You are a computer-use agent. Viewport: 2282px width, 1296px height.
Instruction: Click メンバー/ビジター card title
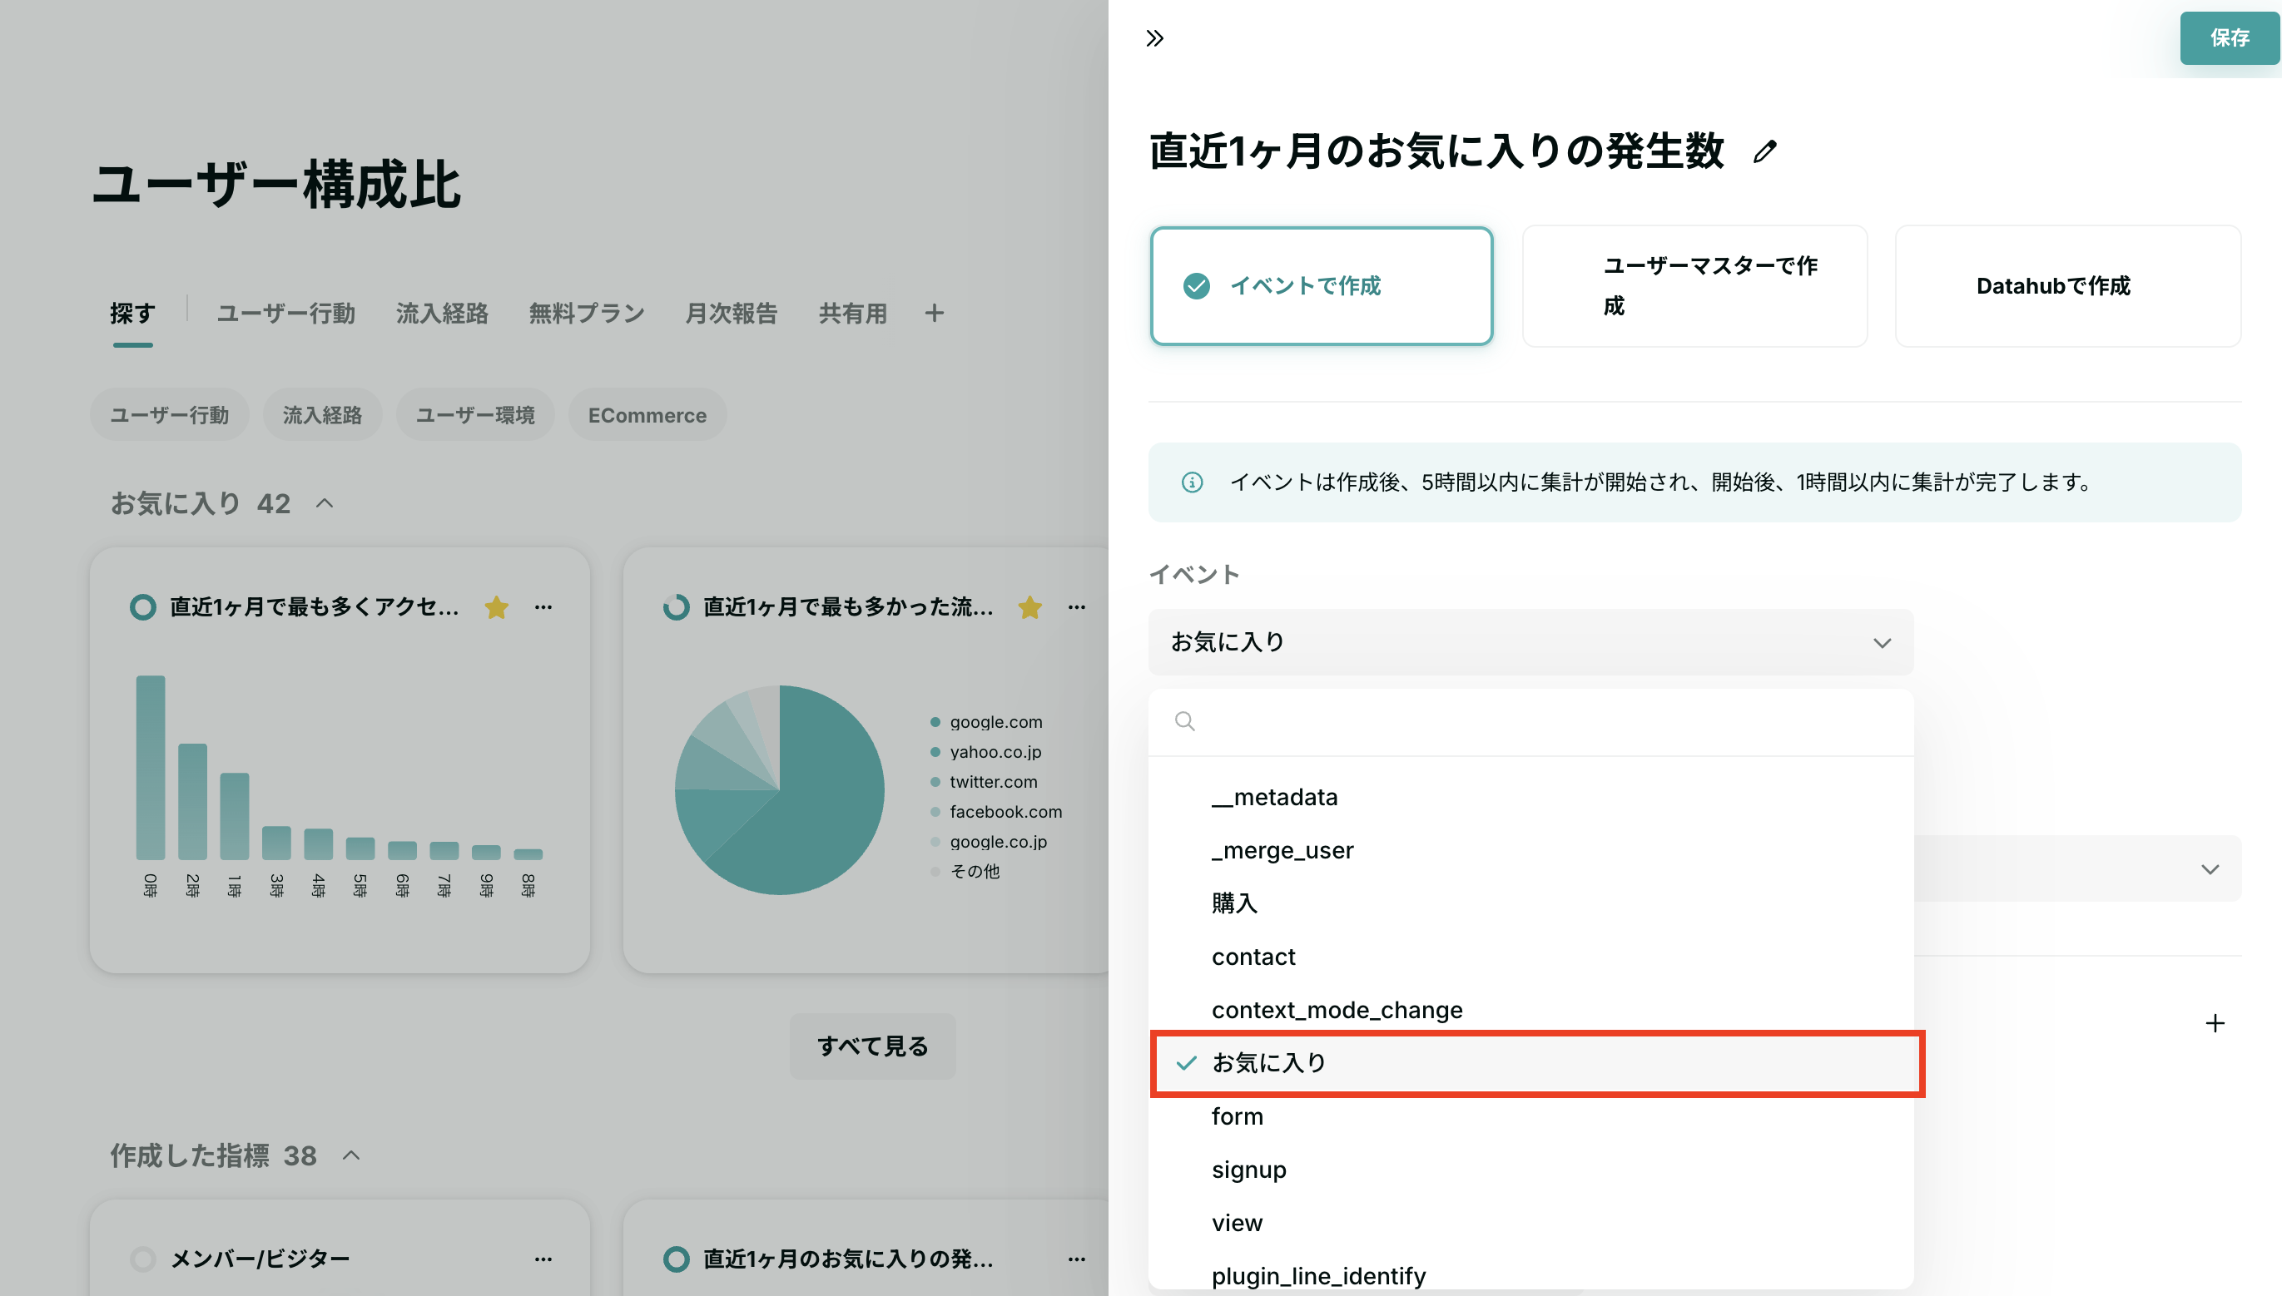(x=260, y=1259)
